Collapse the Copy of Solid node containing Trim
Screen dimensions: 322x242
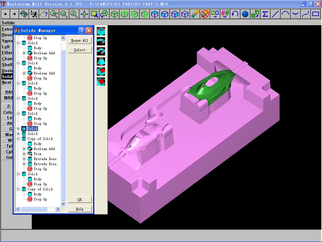(x=18, y=139)
